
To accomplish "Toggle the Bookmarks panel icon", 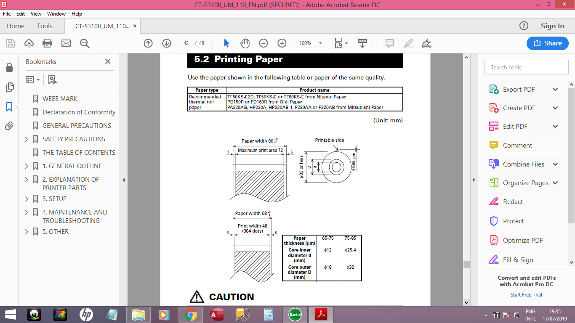I will coord(9,107).
